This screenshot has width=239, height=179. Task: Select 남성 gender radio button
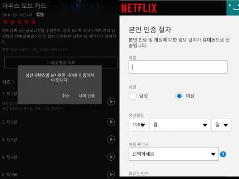tap(133, 96)
